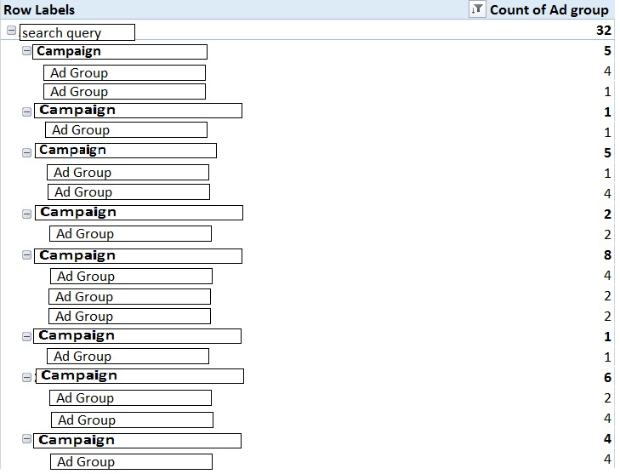Click the Campaign total value 6
620x474 pixels.
point(606,377)
